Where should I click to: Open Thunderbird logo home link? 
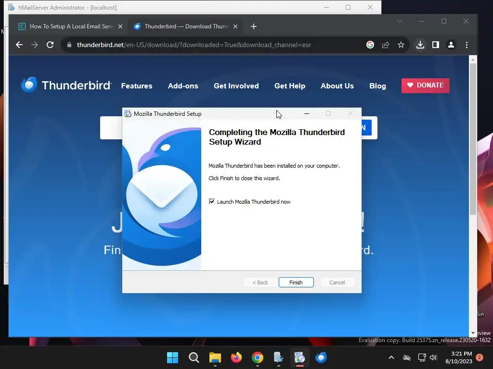[x=65, y=86]
